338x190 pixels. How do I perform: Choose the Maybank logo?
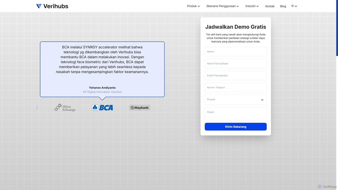140,108
